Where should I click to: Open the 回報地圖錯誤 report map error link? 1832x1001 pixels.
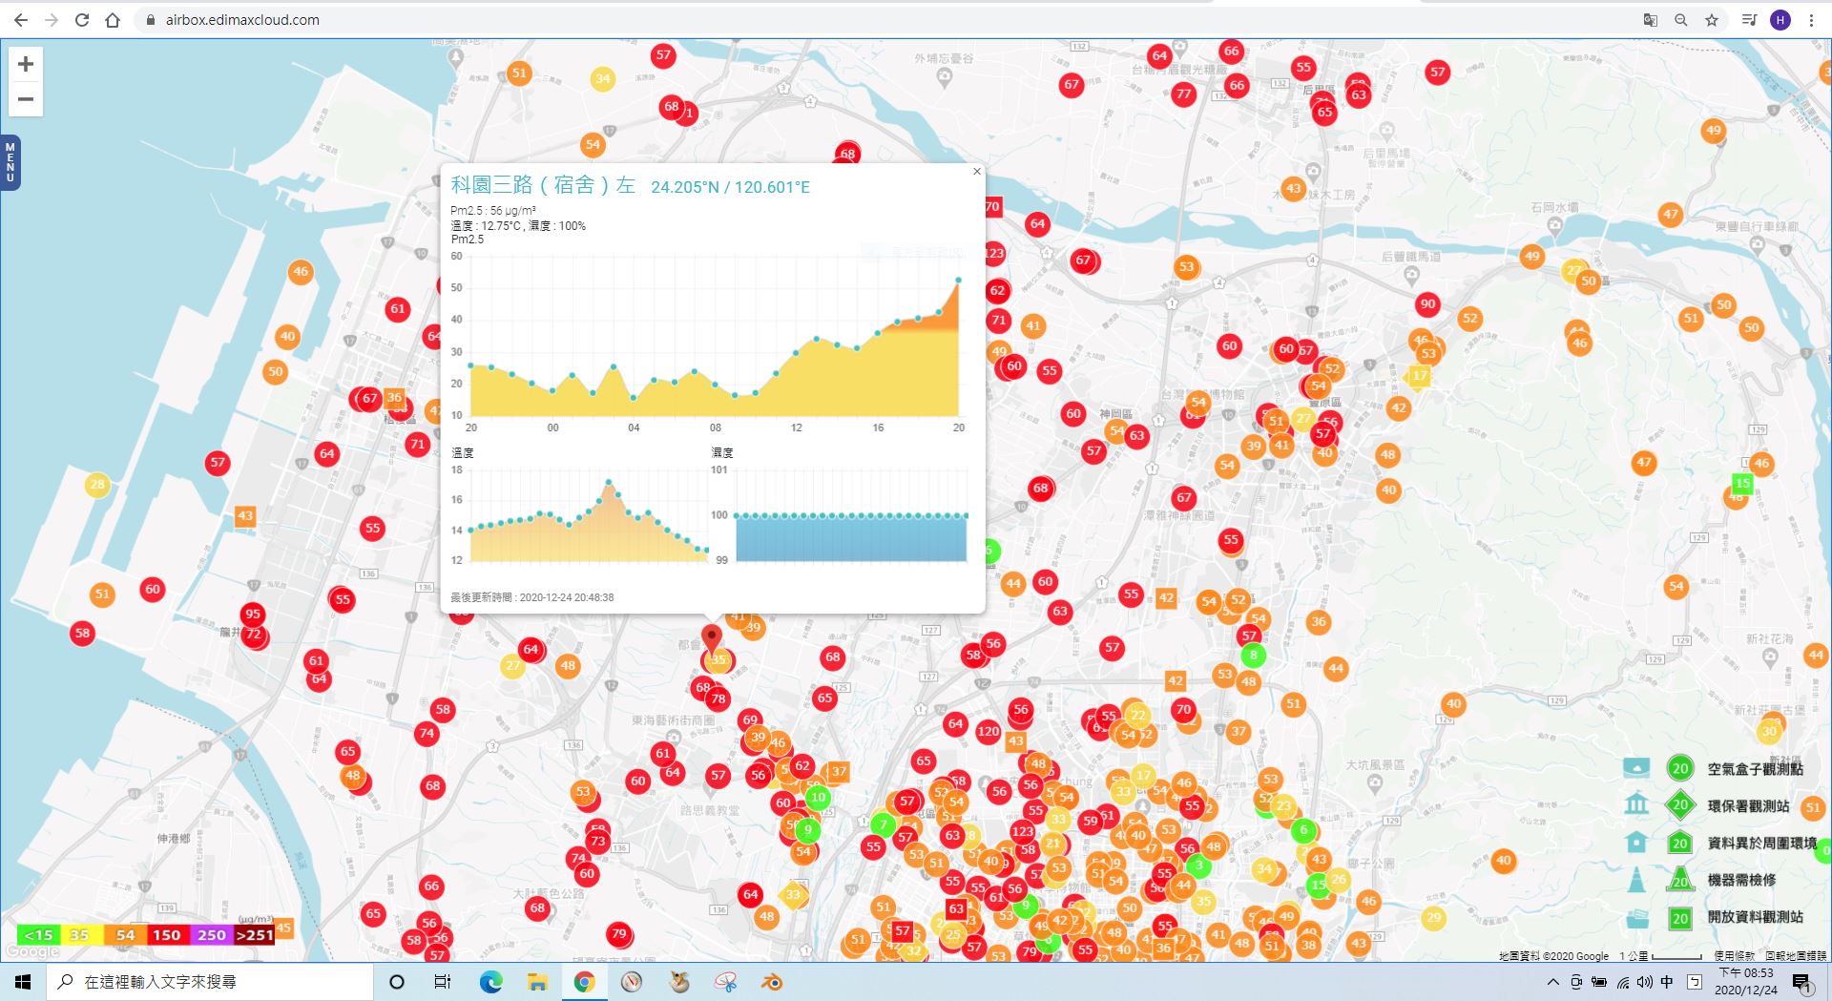1796,955
